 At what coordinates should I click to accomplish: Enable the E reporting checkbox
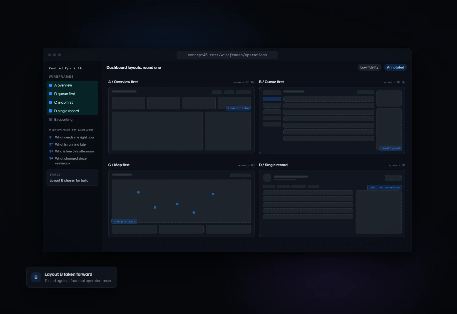click(51, 120)
